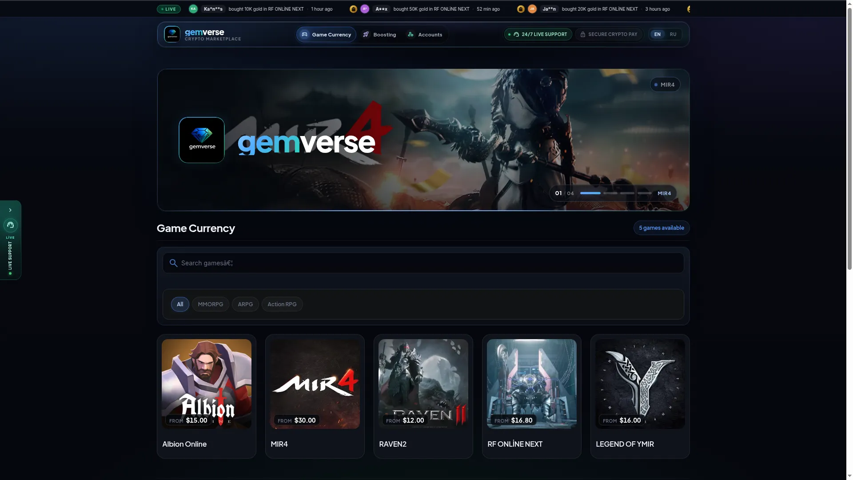This screenshot has width=853, height=480.
Task: Click the headset icon in 24/7 Live Support badge
Action: [516, 34]
